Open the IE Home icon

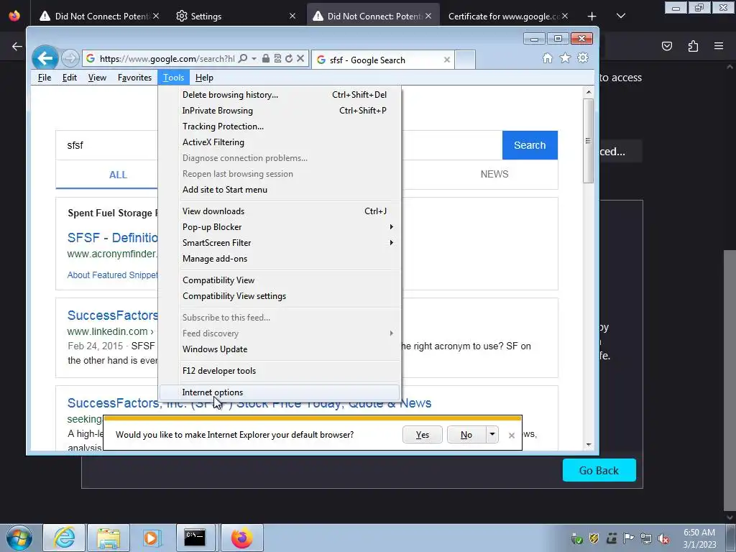click(547, 58)
